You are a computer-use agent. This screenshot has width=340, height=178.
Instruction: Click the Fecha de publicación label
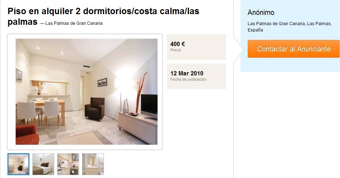[x=188, y=79]
